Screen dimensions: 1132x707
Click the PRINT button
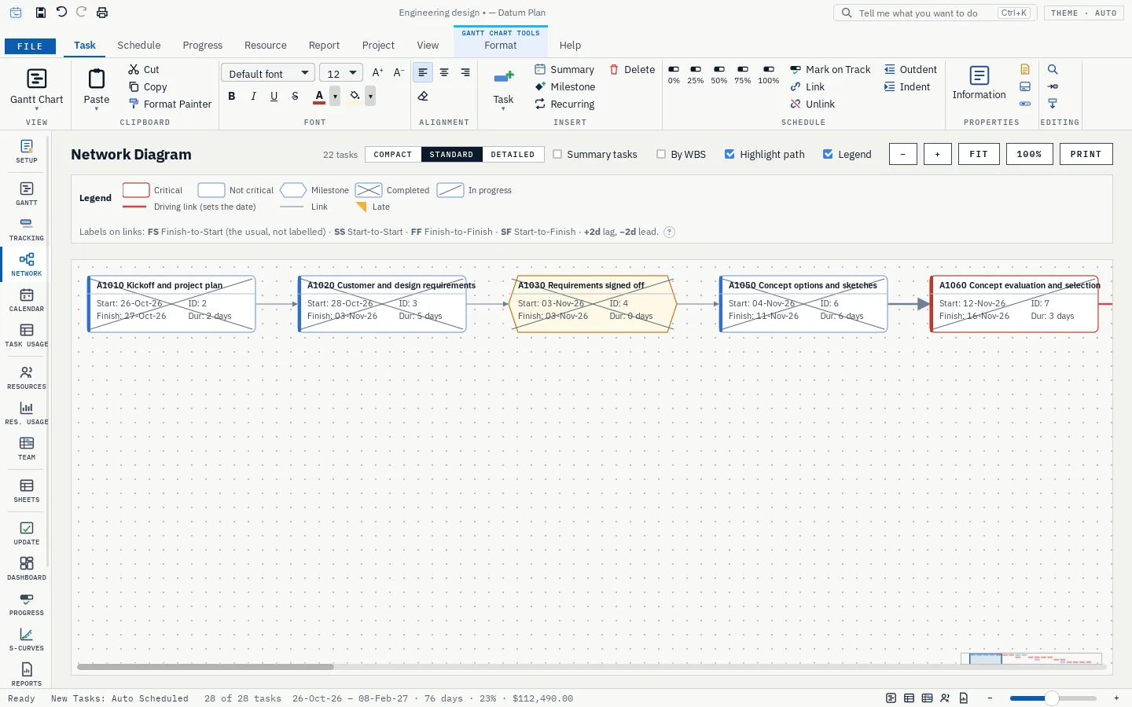tap(1086, 154)
